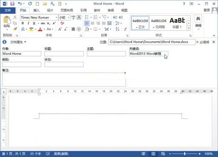Toggle Align Left paragraph alignment
This screenshot has height=157, width=218.
pos(87,23)
